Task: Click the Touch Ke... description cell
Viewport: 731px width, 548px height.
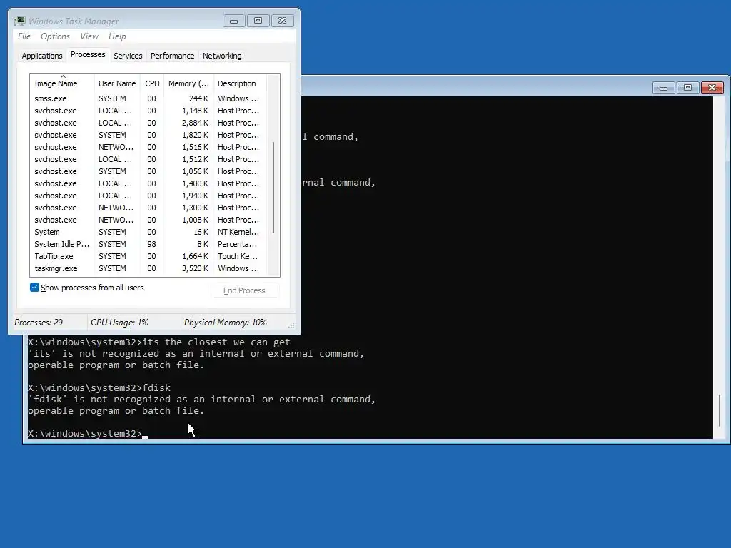Action: [238, 256]
